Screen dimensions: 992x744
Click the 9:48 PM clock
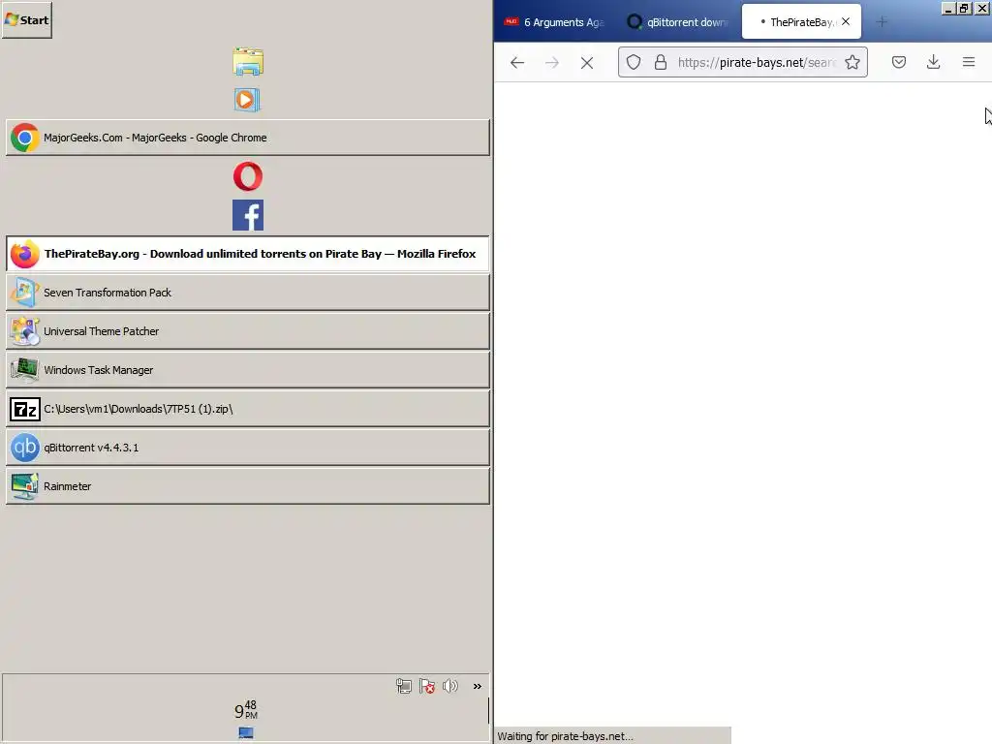point(246,710)
